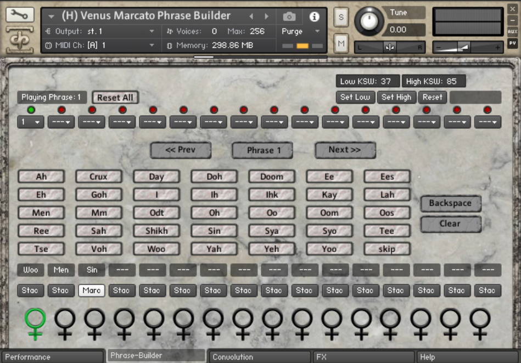Select the Woo slot in the phrase row
The width and height of the screenshot is (521, 363).
(x=30, y=270)
